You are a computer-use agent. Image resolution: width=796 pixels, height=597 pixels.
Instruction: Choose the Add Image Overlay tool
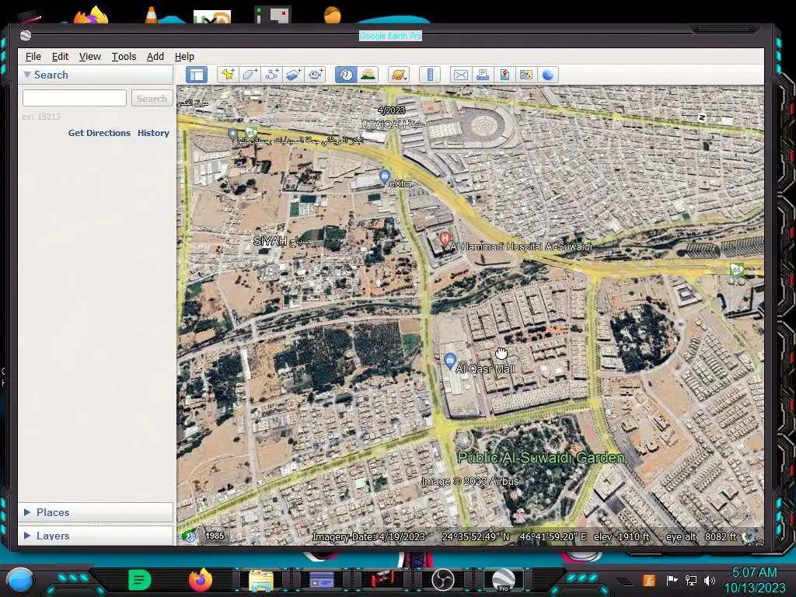[x=293, y=75]
